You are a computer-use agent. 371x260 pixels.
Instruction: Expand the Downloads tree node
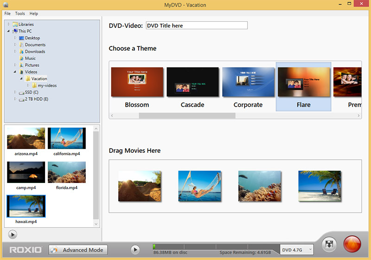pyautogui.click(x=15, y=52)
